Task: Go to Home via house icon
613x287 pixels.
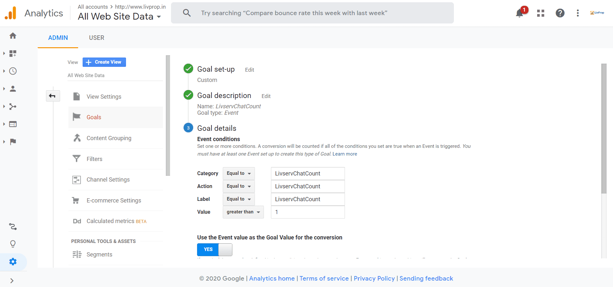Action: (13, 36)
